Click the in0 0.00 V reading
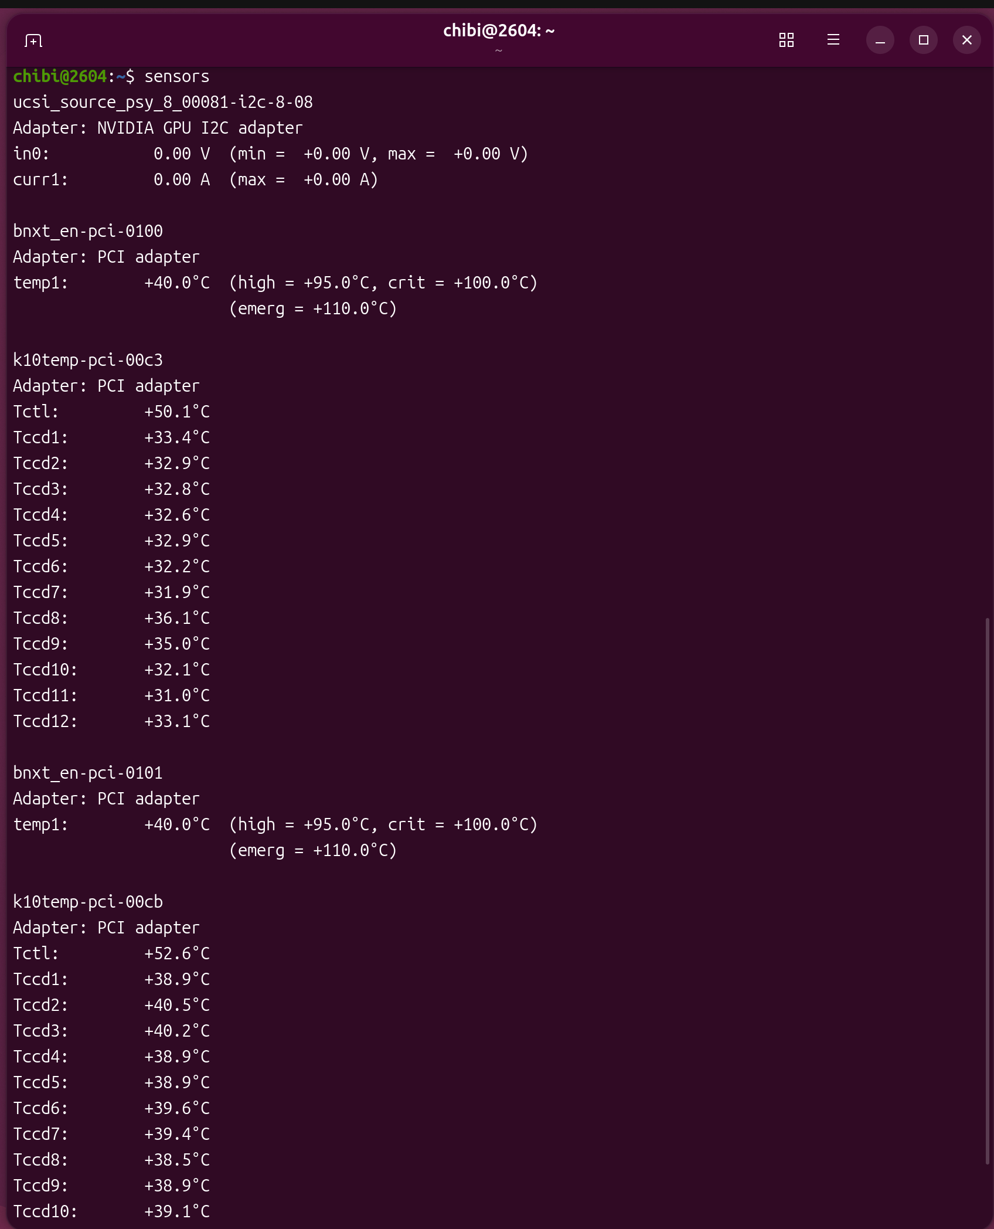 pyautogui.click(x=181, y=154)
